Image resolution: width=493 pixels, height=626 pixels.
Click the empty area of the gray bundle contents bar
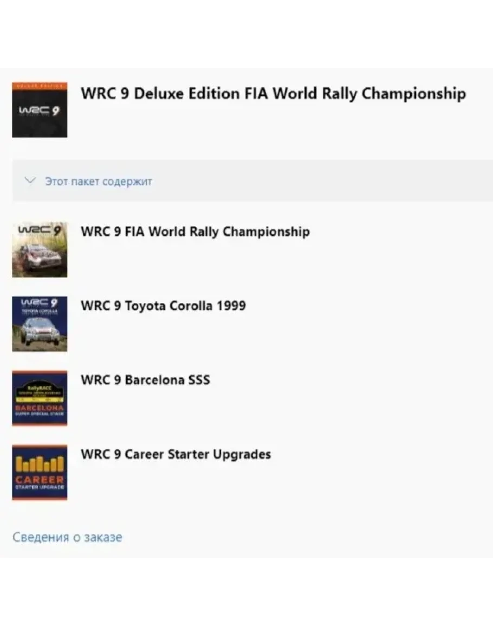[x=319, y=181]
